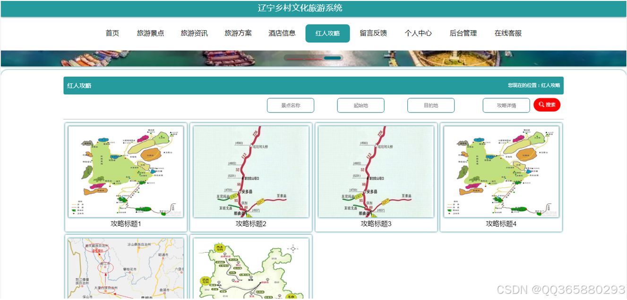The width and height of the screenshot is (627, 300).
Task: Focus the 攻略详情 input field
Action: pyautogui.click(x=506, y=105)
